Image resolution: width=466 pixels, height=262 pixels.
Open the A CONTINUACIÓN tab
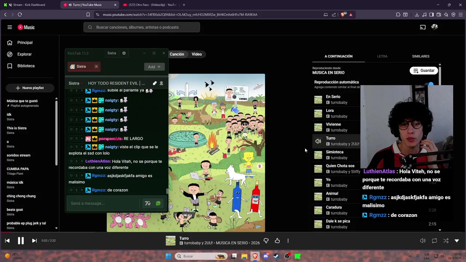(x=339, y=56)
